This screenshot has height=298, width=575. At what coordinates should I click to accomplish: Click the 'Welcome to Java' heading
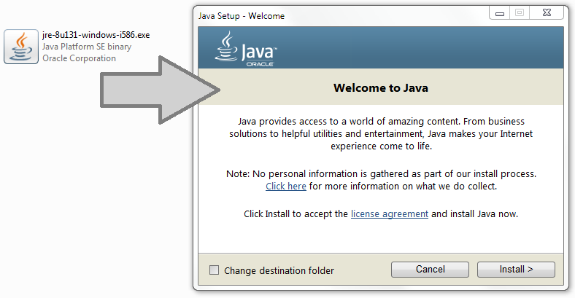[381, 88]
